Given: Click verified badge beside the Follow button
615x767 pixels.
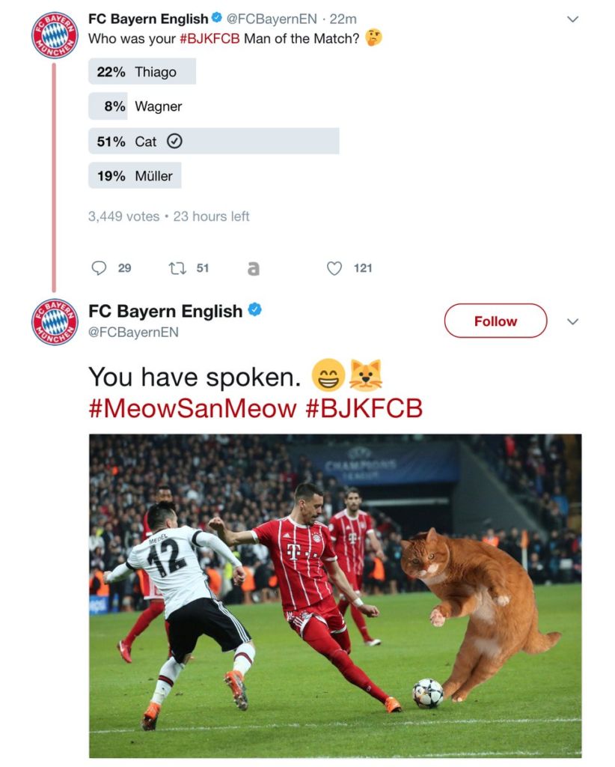Looking at the screenshot, I should point(254,310).
